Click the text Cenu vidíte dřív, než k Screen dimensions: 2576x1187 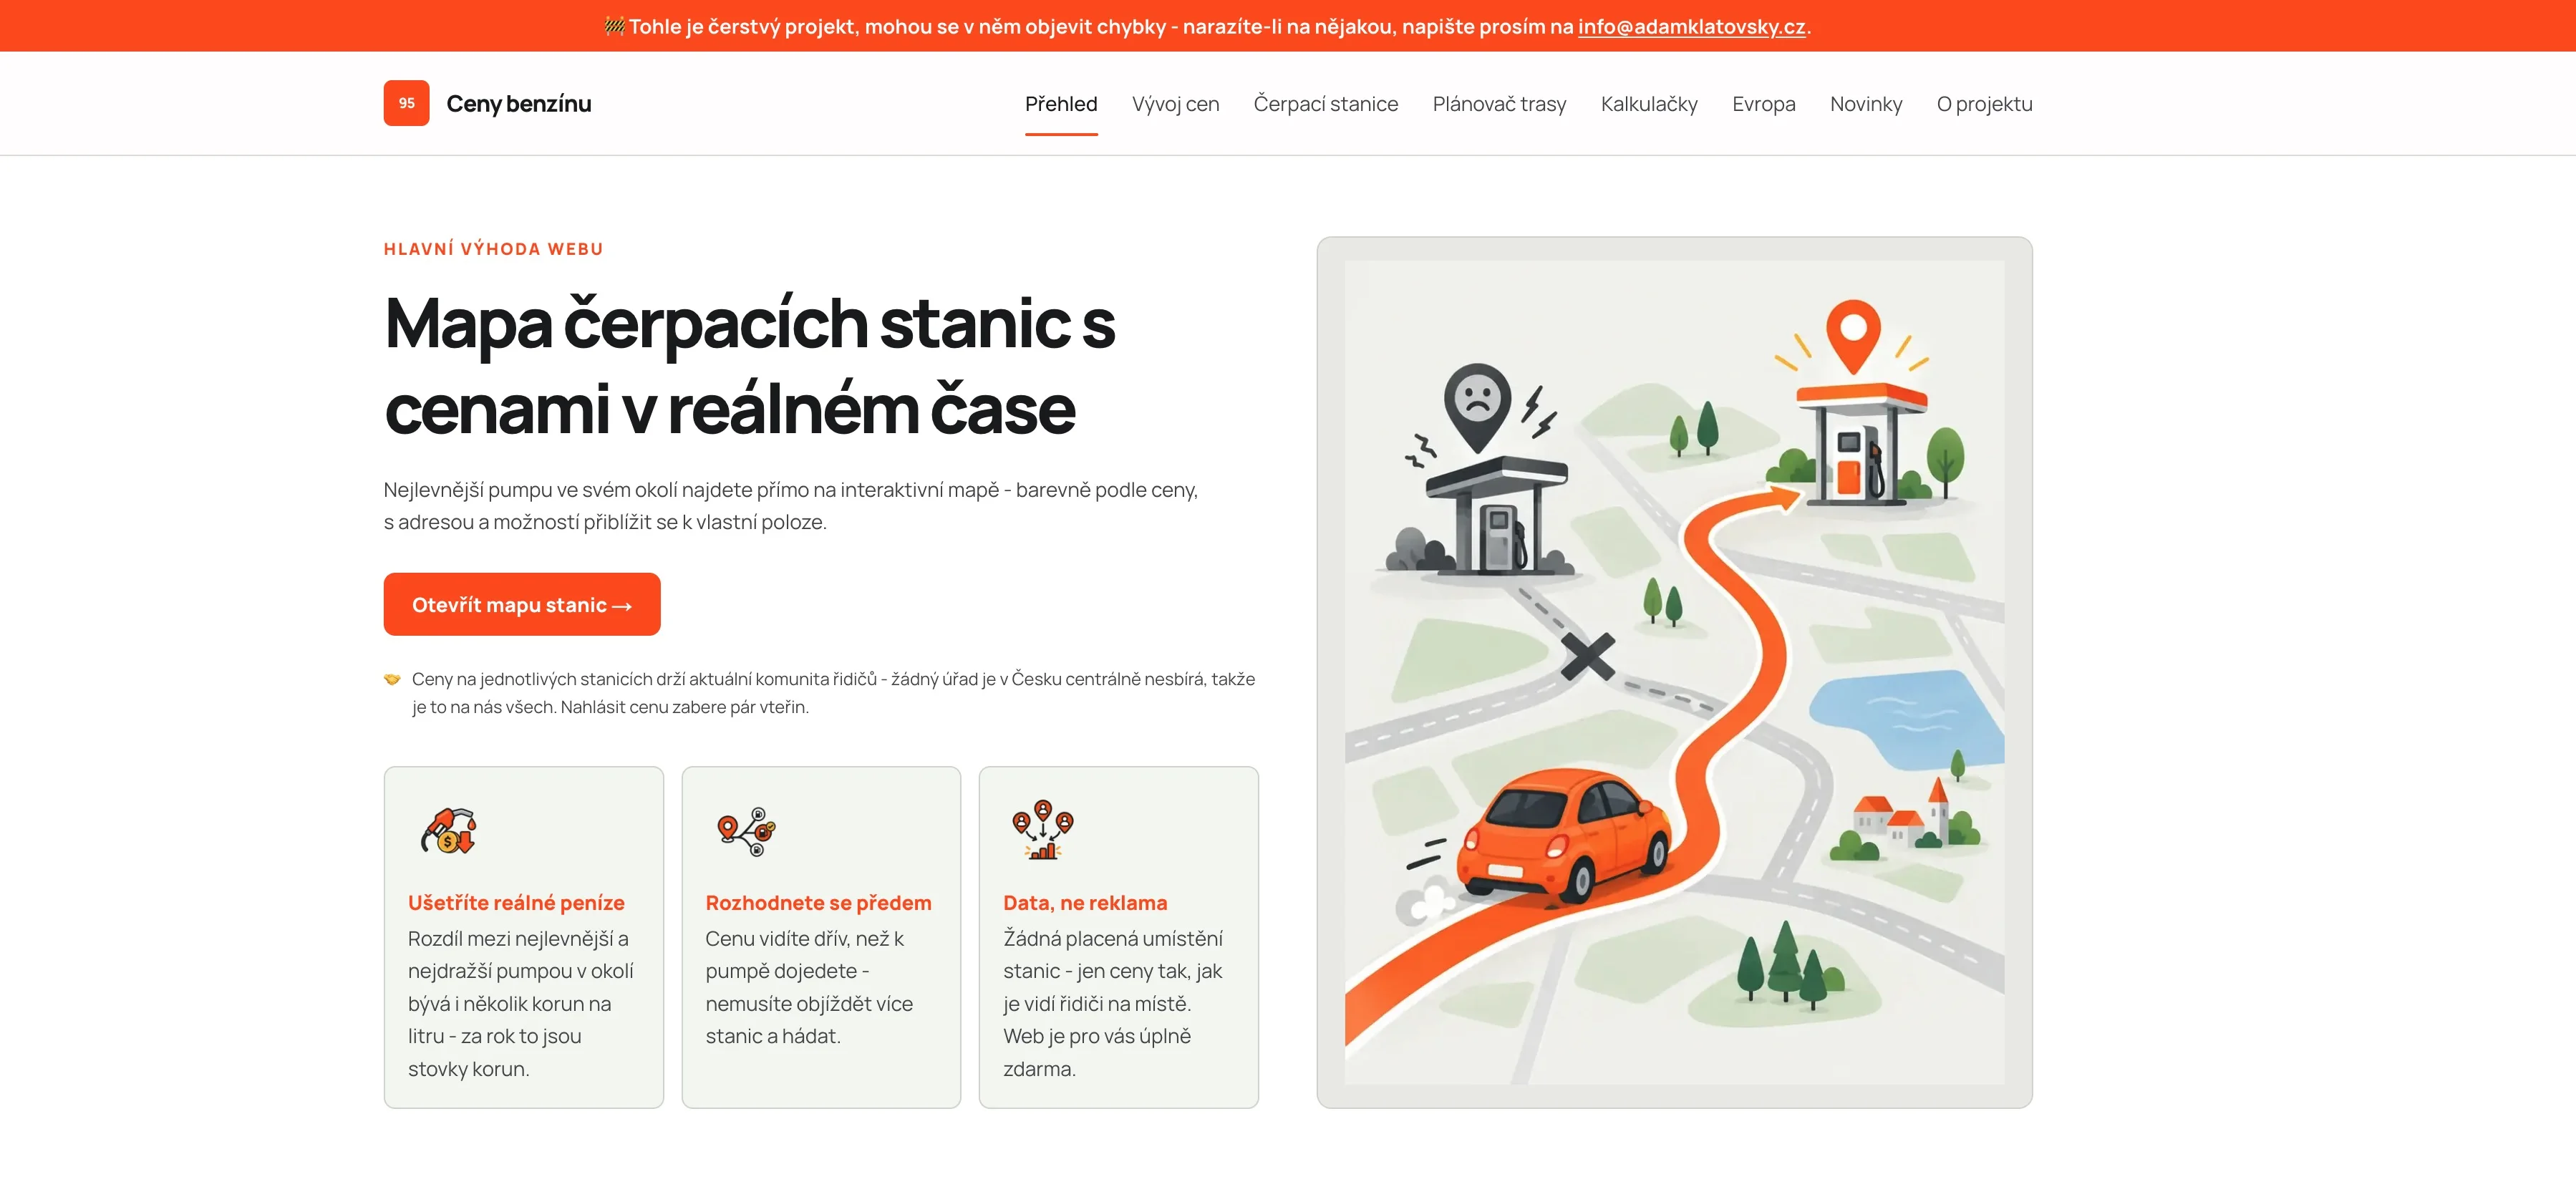804,938
